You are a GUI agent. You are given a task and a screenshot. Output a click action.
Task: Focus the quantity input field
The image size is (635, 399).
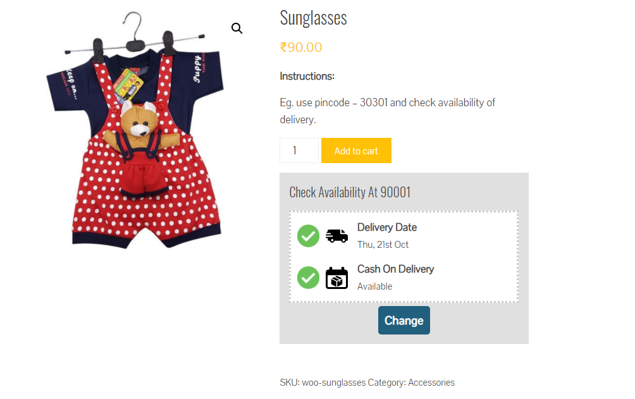tap(299, 150)
